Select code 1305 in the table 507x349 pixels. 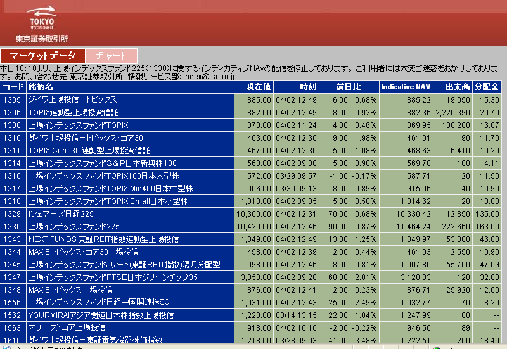pyautogui.click(x=12, y=100)
